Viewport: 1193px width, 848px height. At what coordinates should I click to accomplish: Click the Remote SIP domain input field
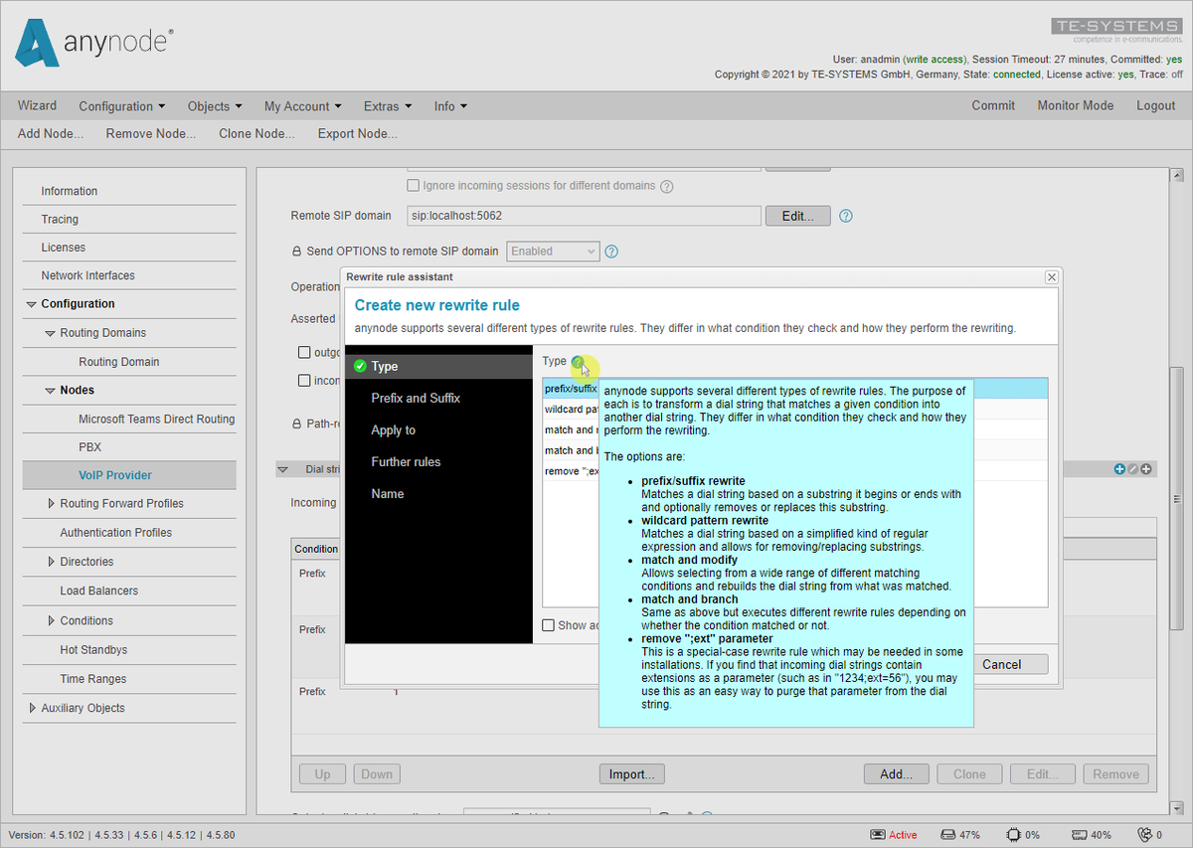(584, 216)
